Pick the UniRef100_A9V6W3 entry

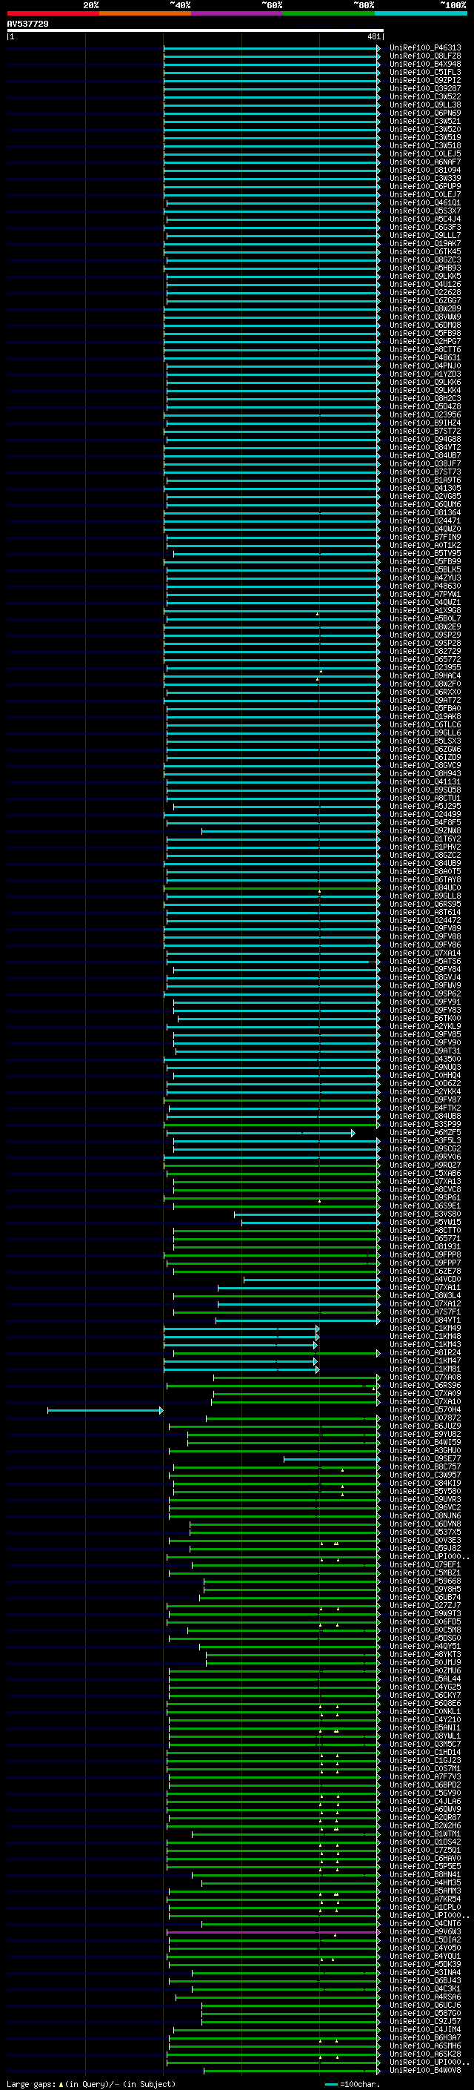tap(425, 1932)
